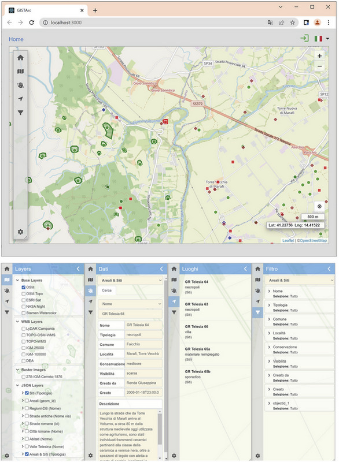Click the Descrizione text scrollbar

click(x=160, y=429)
